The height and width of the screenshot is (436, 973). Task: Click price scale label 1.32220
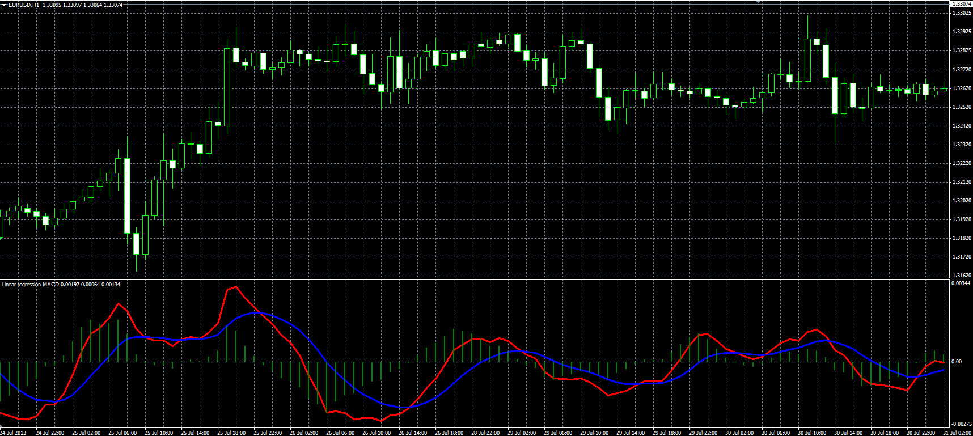[x=961, y=163]
